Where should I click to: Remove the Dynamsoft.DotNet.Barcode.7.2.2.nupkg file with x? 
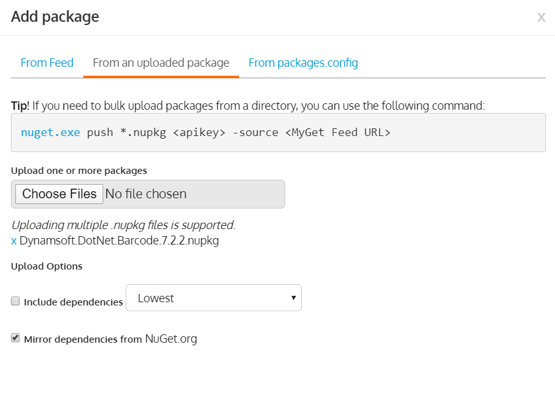point(14,242)
